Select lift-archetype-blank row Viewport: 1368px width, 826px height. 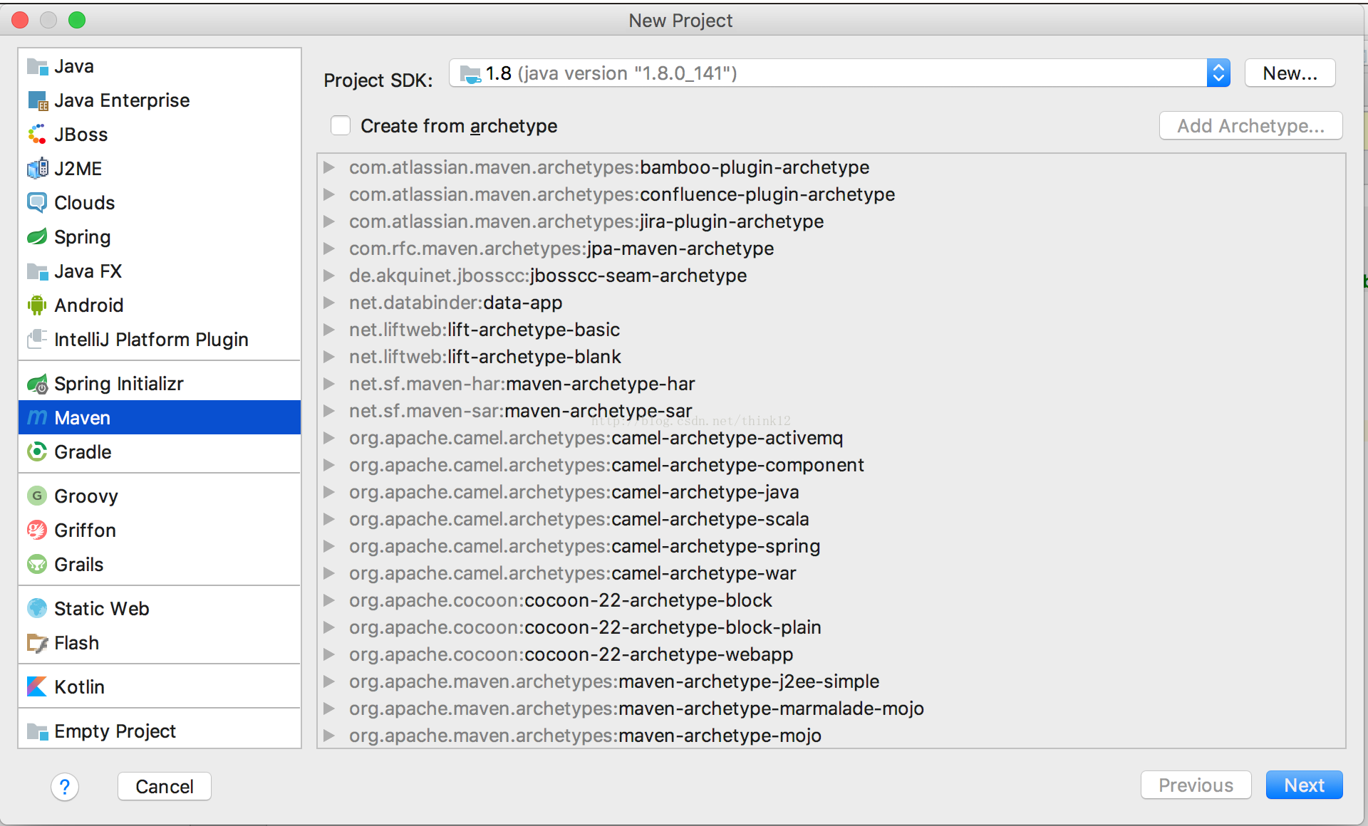tap(831, 357)
